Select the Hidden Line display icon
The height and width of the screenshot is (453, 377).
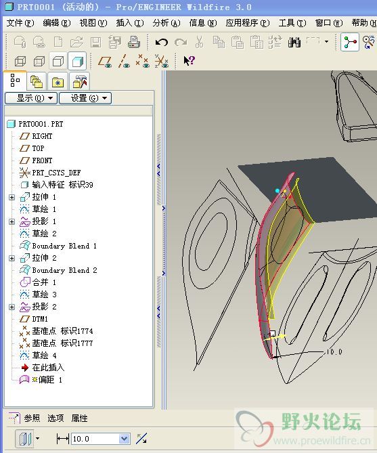coord(39,61)
